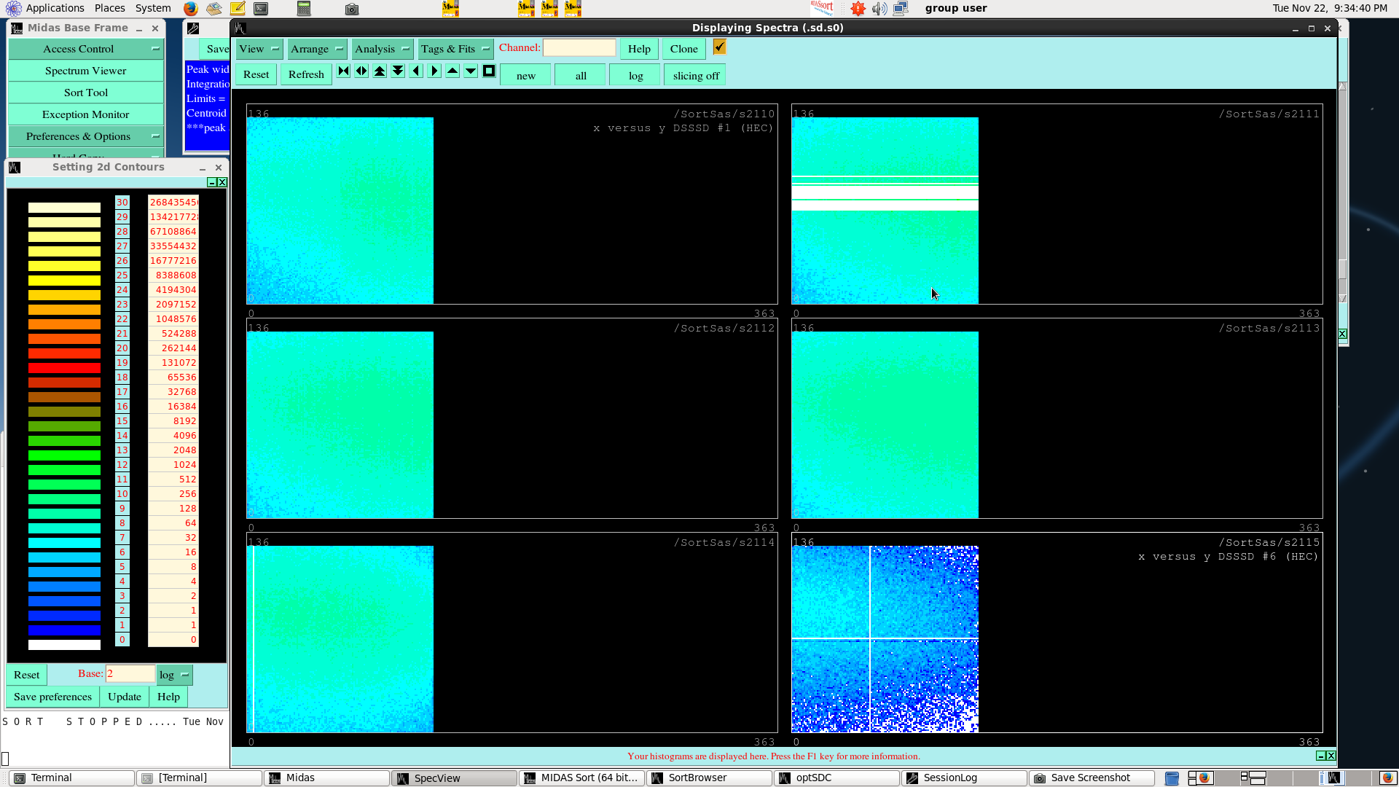This screenshot has height=787, width=1399.
Task: Open the mail reader launcher icon
Action: click(213, 9)
